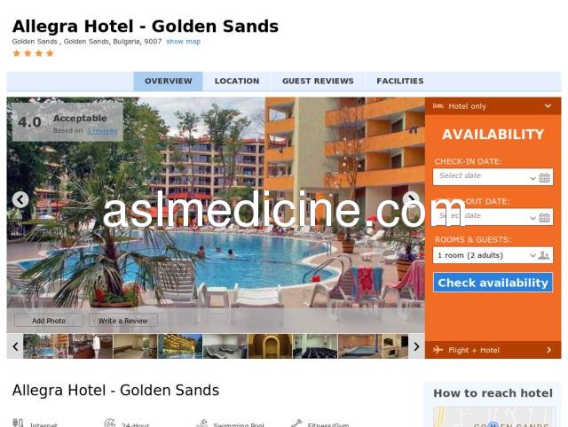Expand the Flight + Hotel option
Image resolution: width=568 pixels, height=427 pixels.
pos(493,350)
